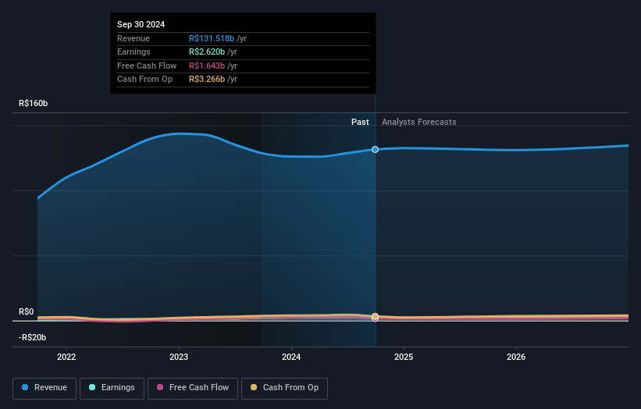Click the Cash From Op row label in tooltip
The height and width of the screenshot is (409, 641).
(x=144, y=80)
